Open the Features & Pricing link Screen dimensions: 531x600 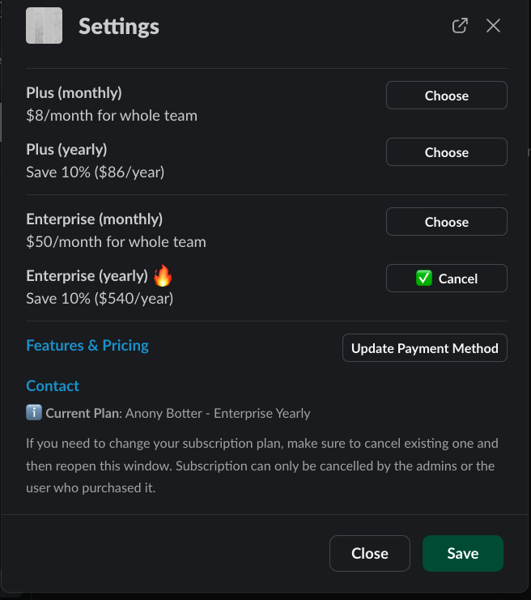pyautogui.click(x=87, y=346)
